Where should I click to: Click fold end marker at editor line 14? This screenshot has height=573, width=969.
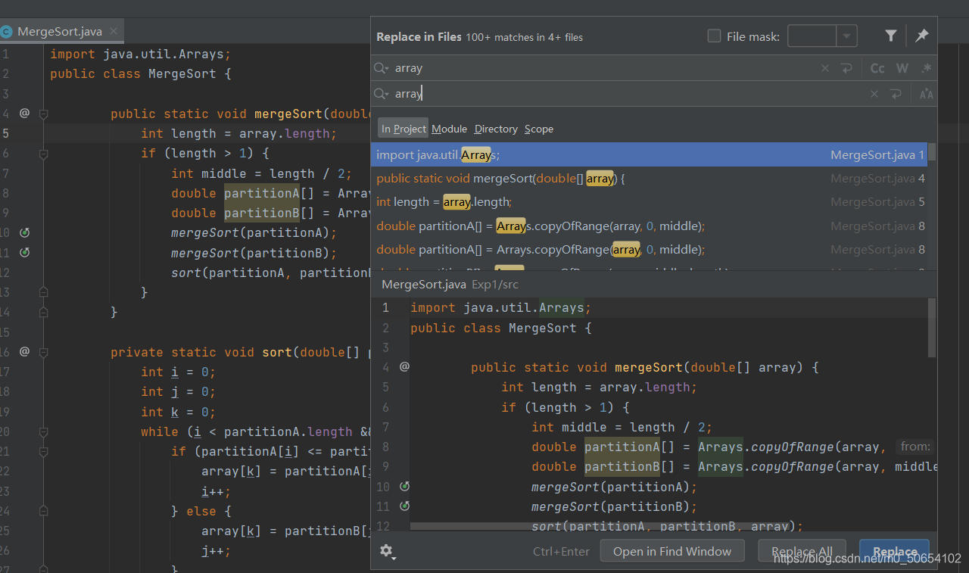coord(43,312)
